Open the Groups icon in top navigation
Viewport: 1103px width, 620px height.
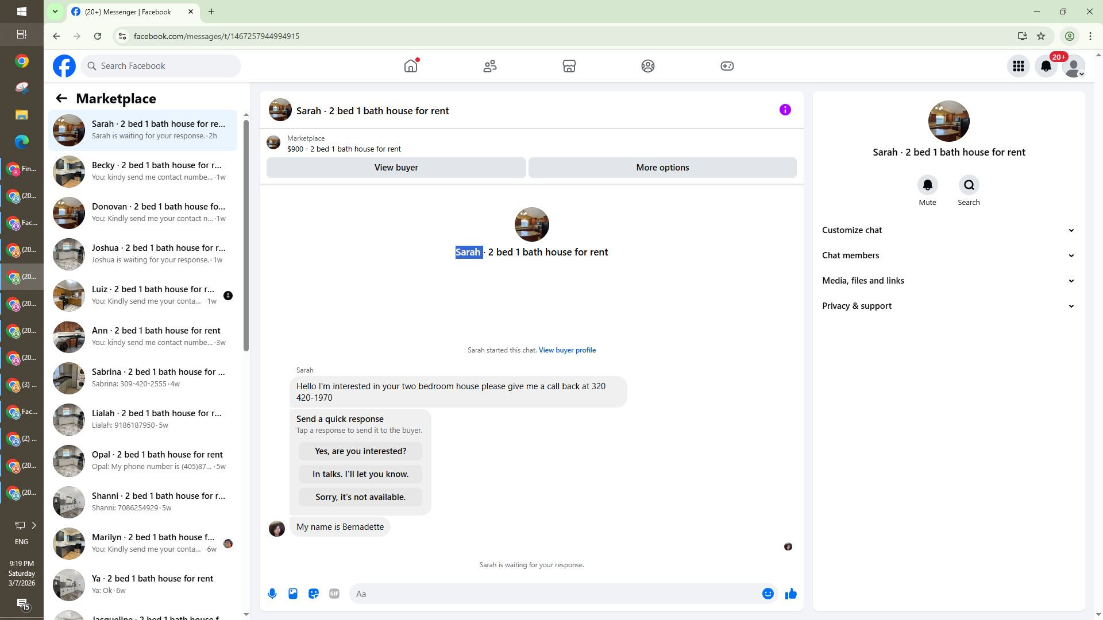click(648, 66)
